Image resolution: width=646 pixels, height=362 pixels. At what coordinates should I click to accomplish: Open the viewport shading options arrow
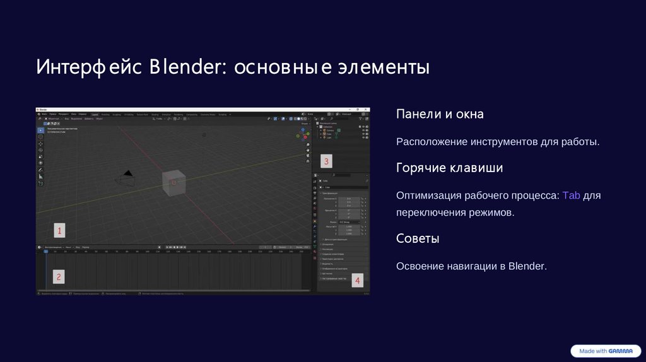point(308,119)
